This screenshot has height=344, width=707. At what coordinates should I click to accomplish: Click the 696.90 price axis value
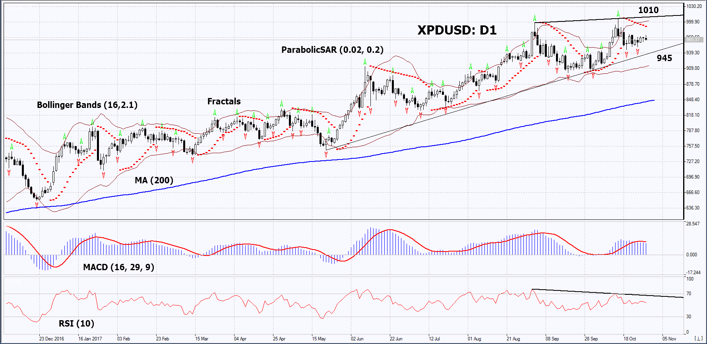(693, 177)
